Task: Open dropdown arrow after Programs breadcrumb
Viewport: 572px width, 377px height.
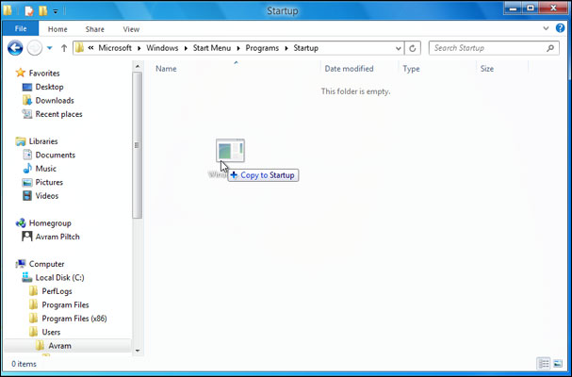Action: (x=286, y=48)
